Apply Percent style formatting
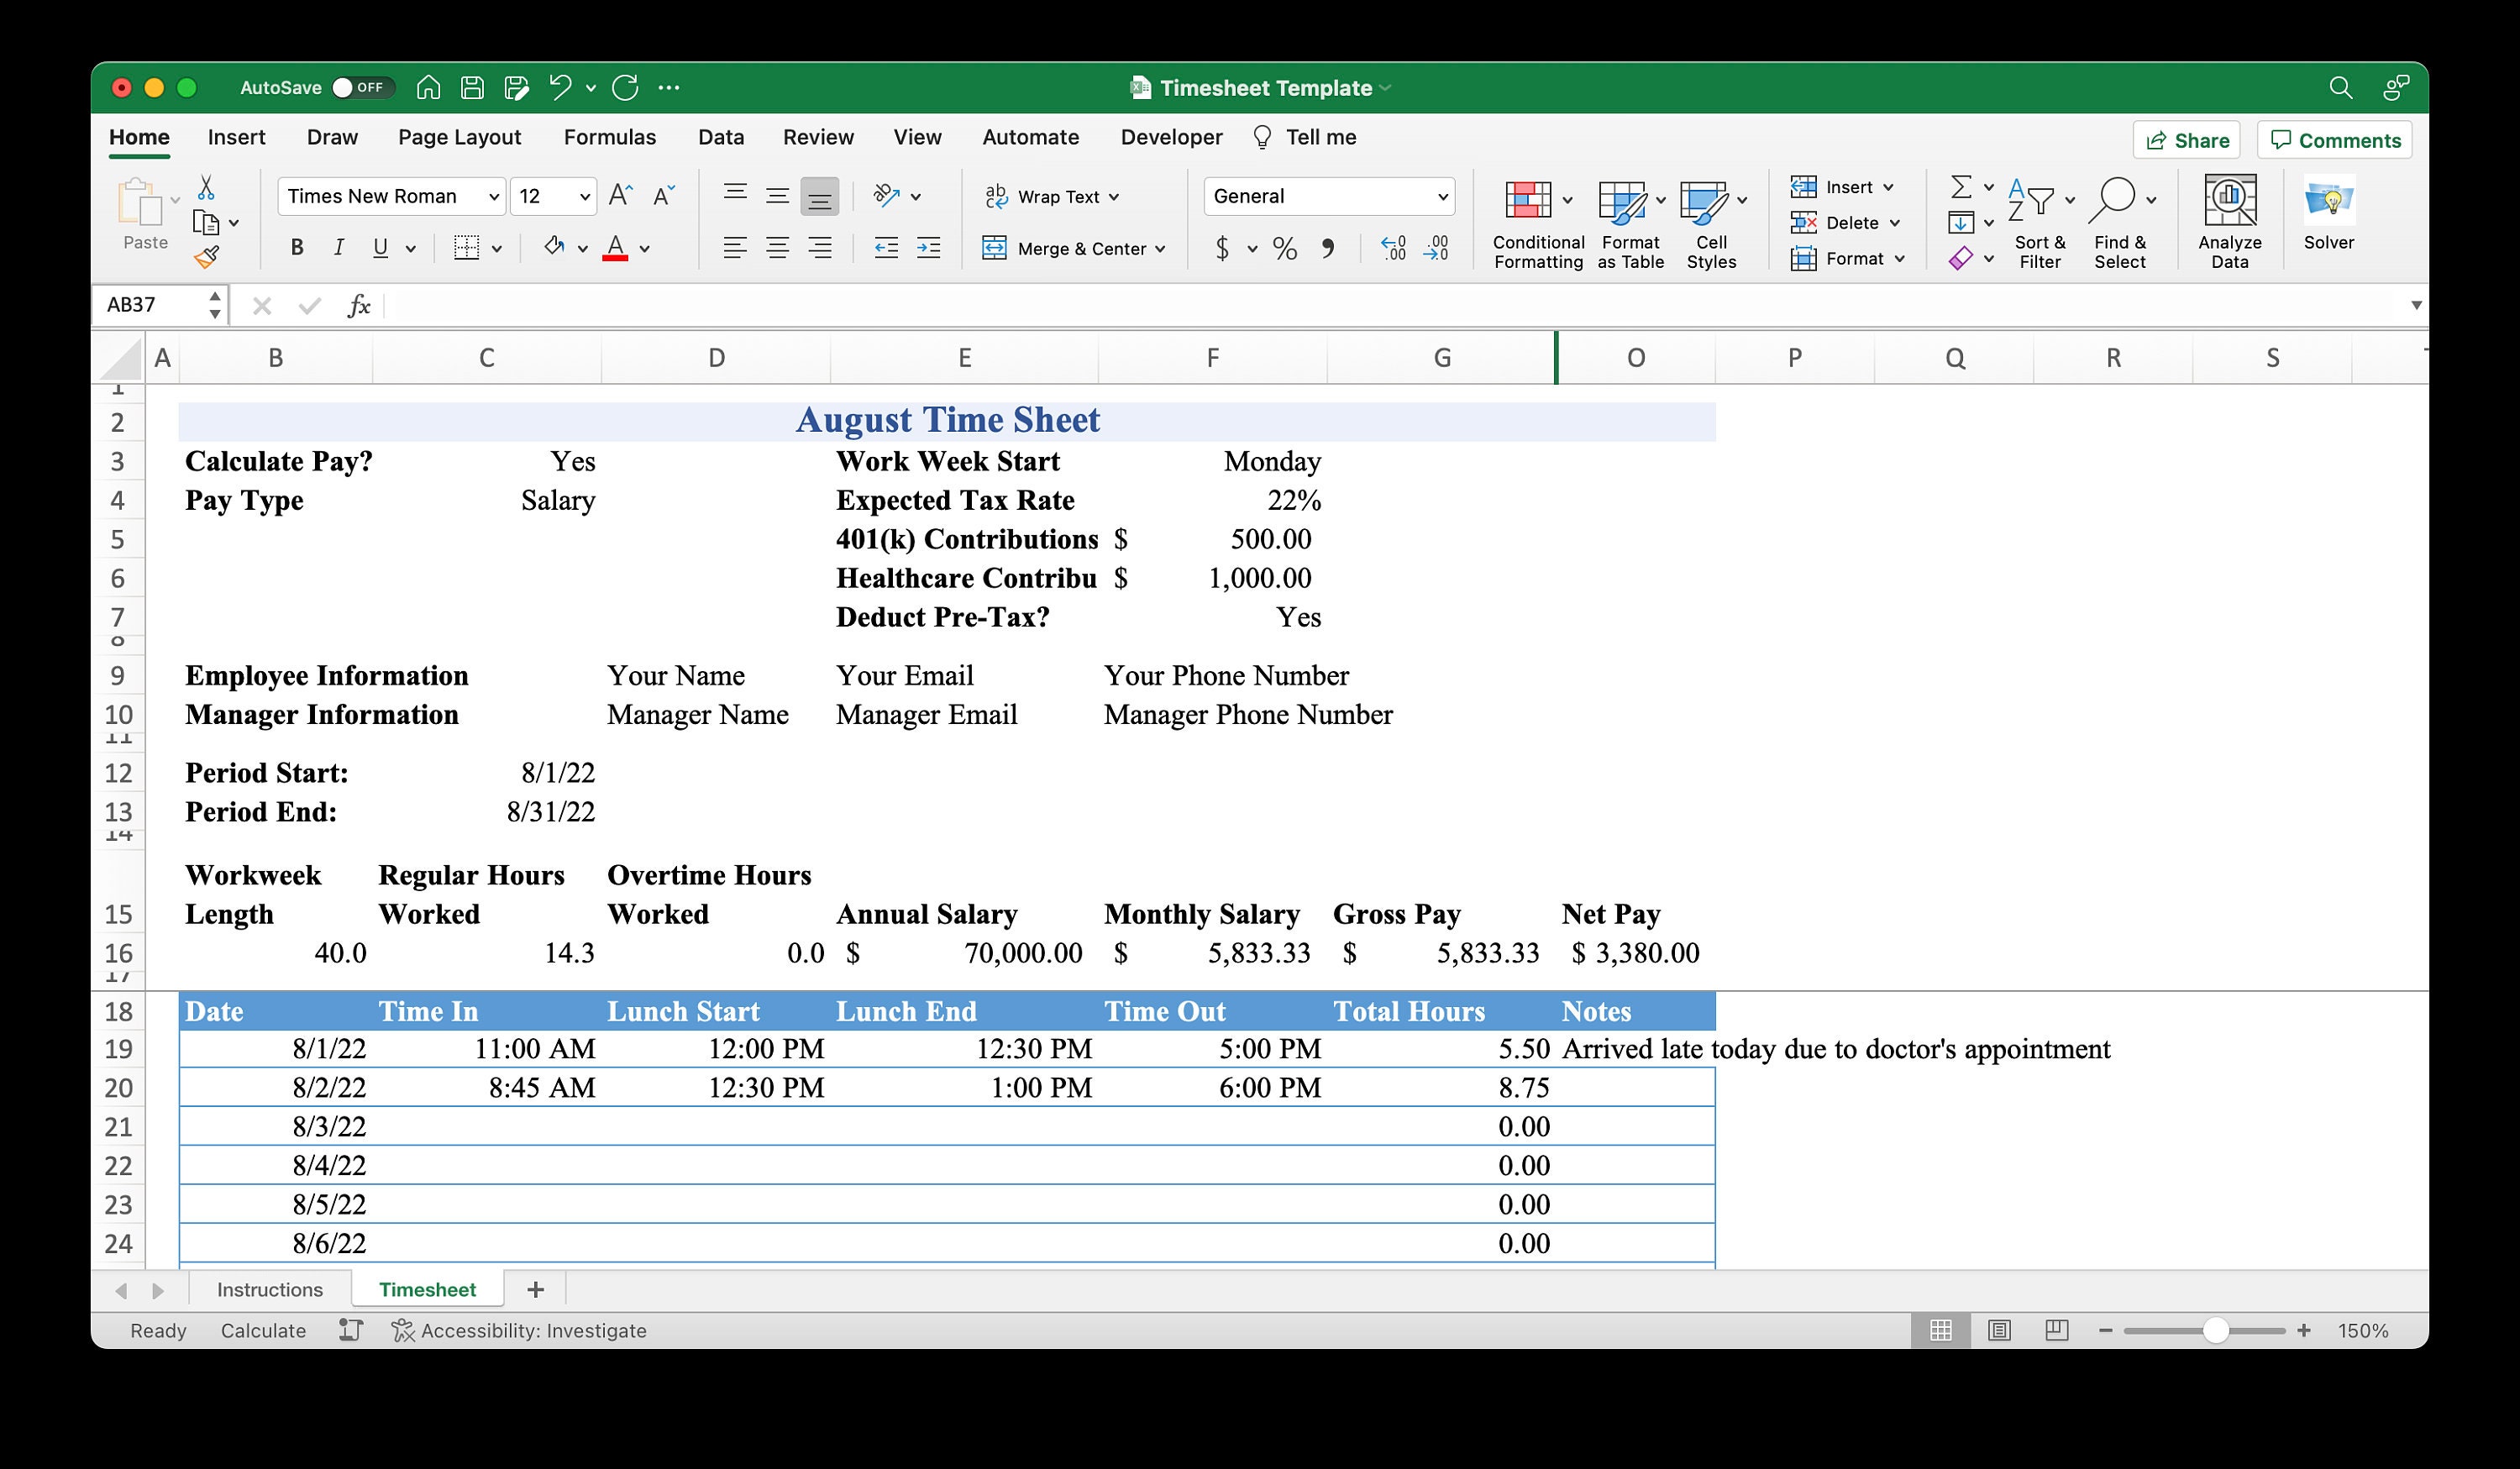 (x=1285, y=249)
